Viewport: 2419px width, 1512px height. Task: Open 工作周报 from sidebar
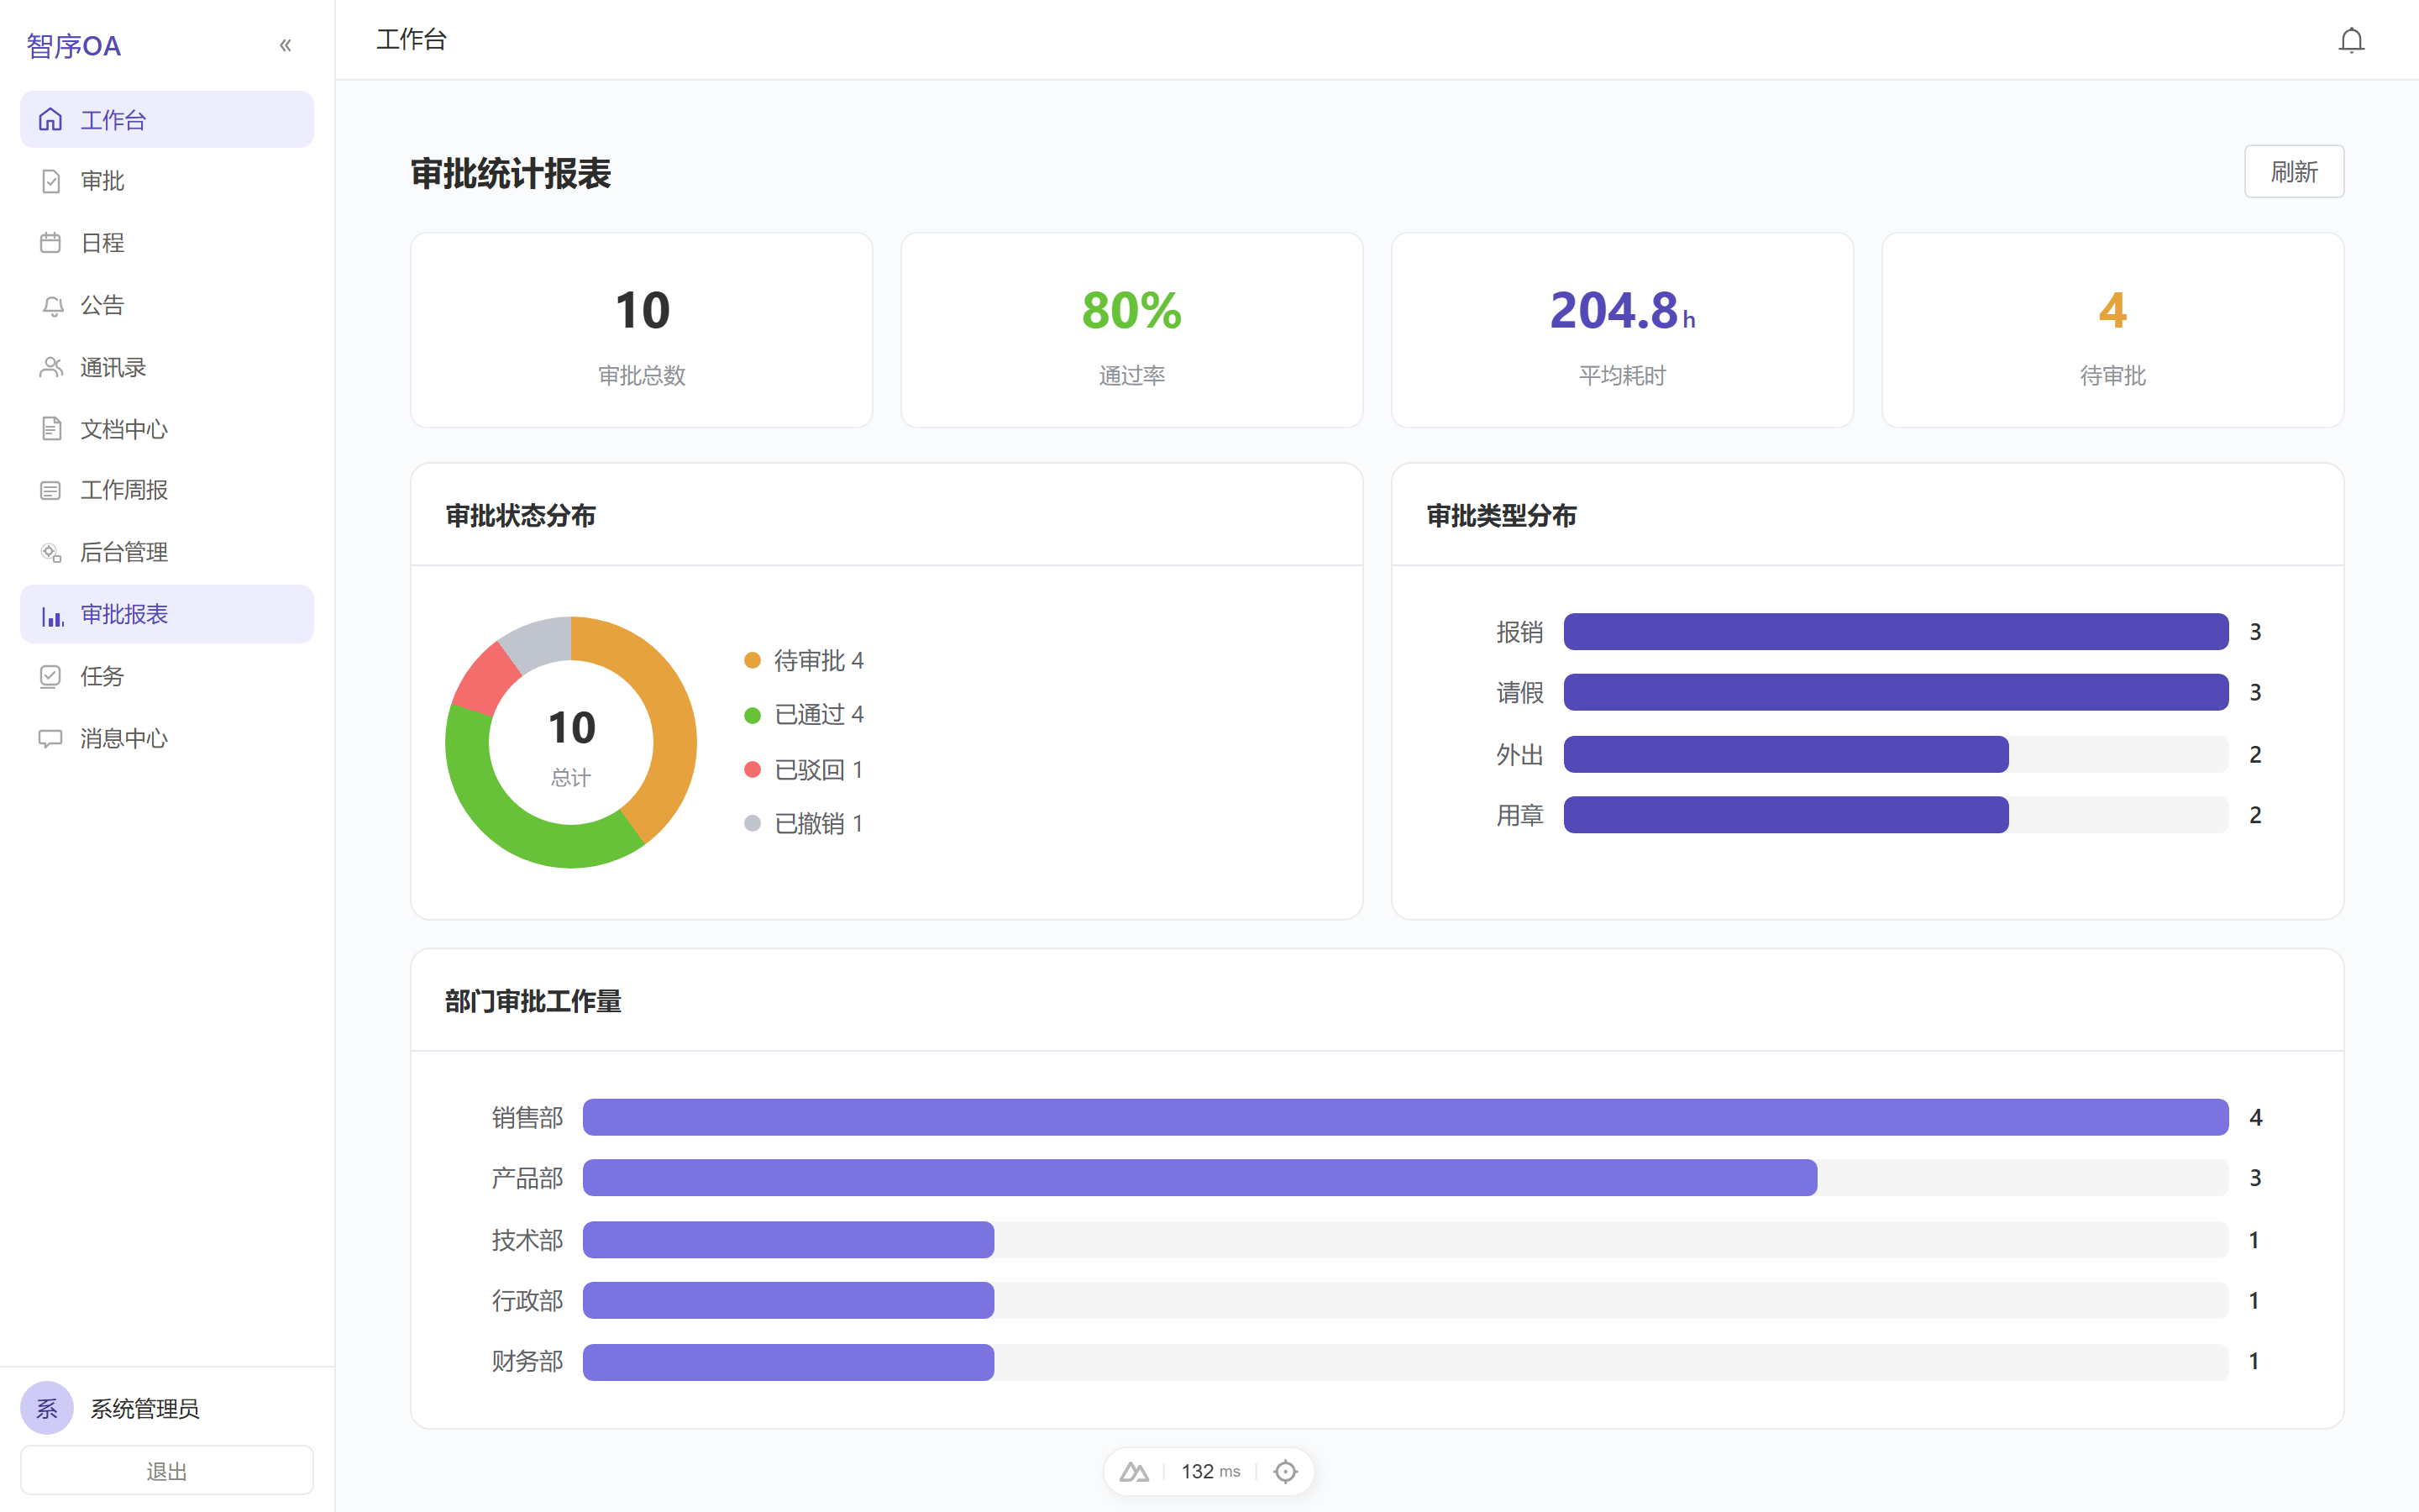pos(167,490)
